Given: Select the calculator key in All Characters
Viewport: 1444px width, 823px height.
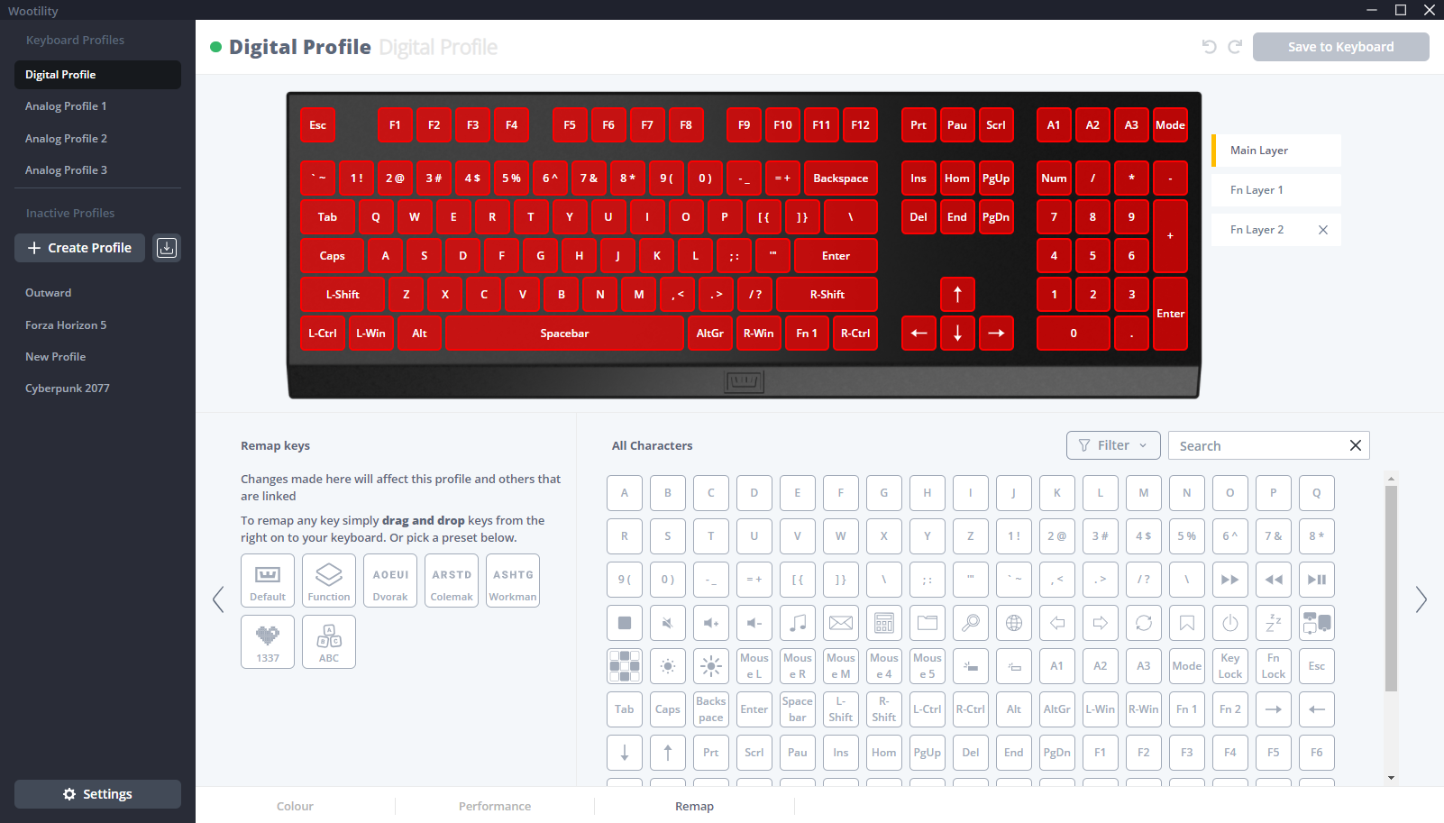Looking at the screenshot, I should click(884, 623).
